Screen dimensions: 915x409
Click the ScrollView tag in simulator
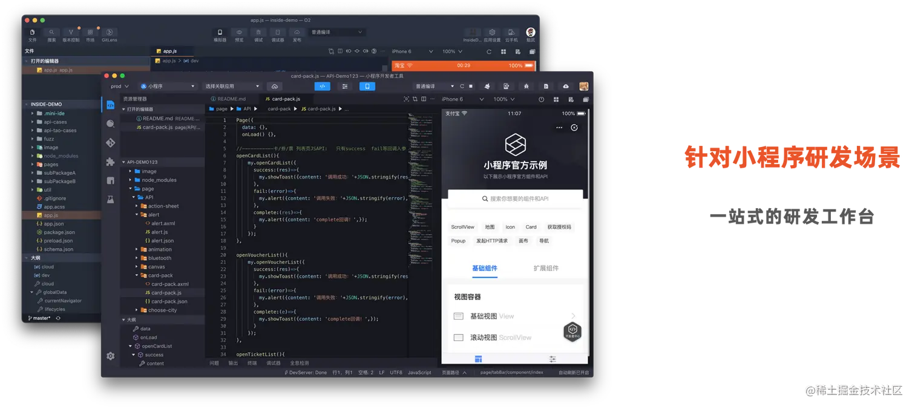462,227
